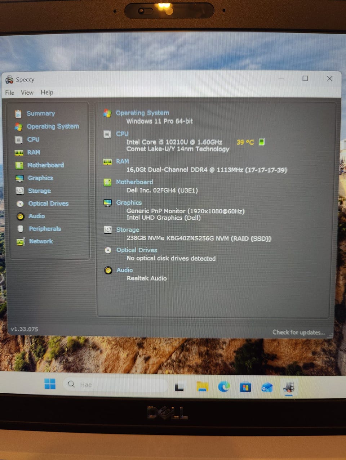Click the sidebar Operating System Windows icon
Viewport: 346px width, 460px height.
tap(18, 127)
